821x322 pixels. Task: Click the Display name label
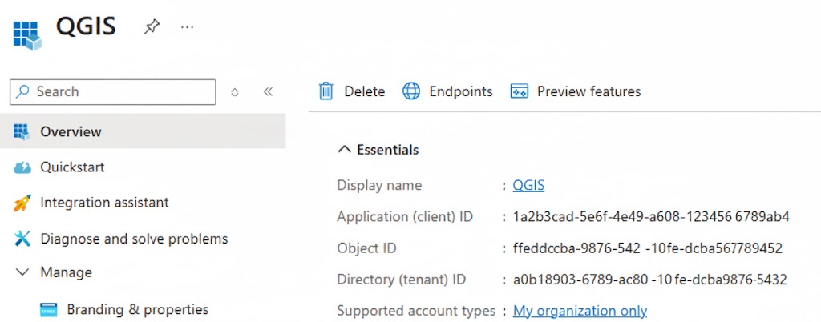[379, 185]
